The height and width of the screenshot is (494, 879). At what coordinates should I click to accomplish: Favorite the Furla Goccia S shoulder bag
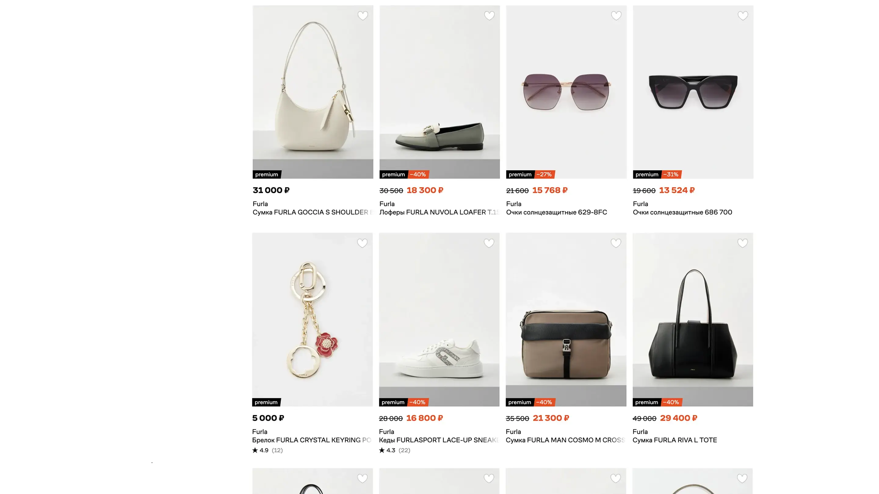coord(362,16)
